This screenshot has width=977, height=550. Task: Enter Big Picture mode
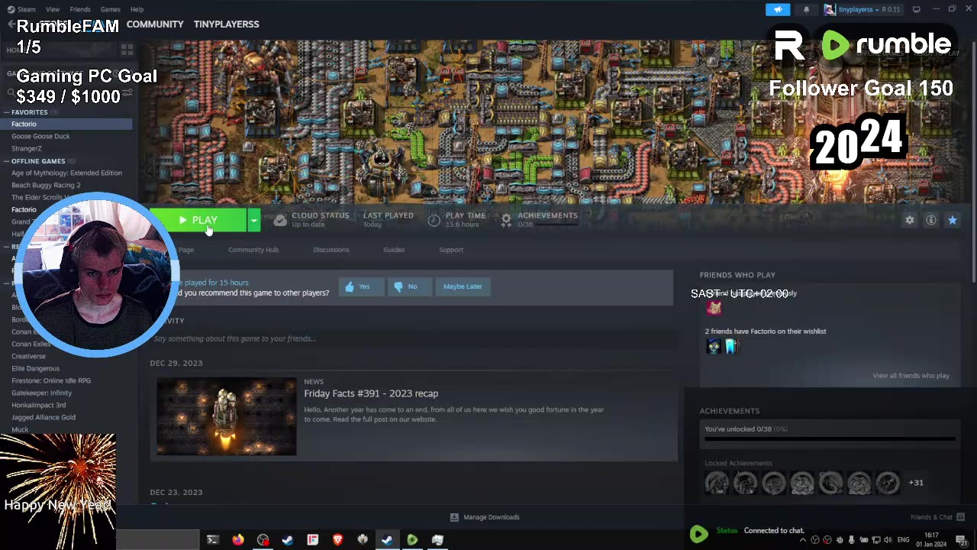pyautogui.click(x=916, y=9)
